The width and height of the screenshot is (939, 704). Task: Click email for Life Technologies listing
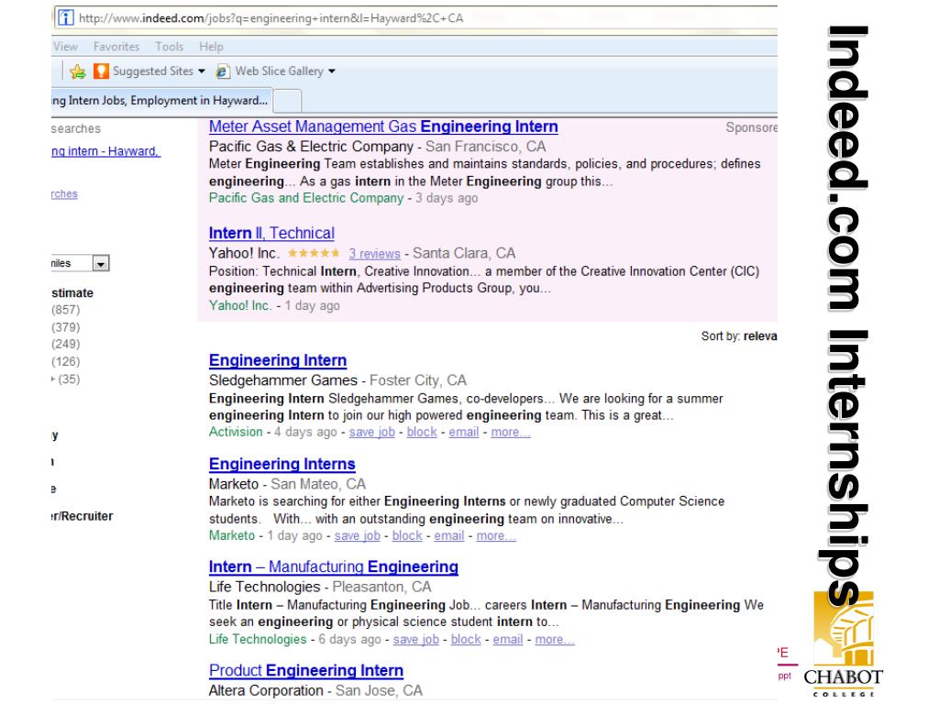click(508, 639)
